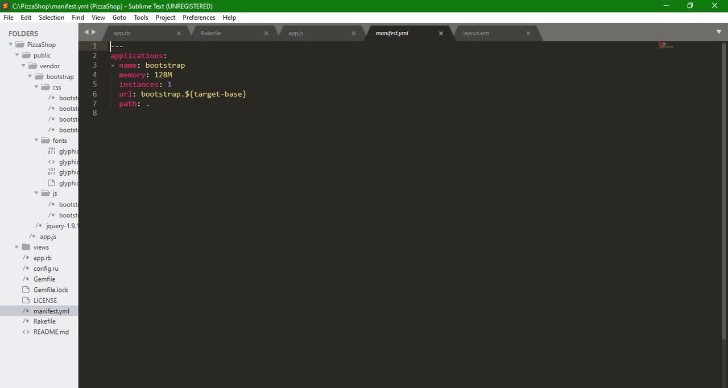Click the minimap preview in the editor
This screenshot has width=728, height=388.
[665, 45]
